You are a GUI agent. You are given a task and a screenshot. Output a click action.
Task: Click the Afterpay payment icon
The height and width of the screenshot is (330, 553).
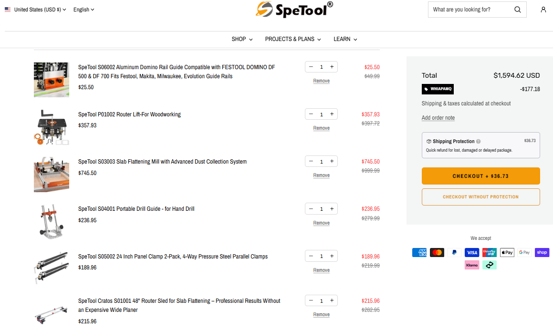click(x=490, y=265)
